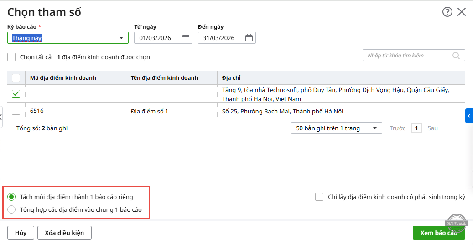The height and width of the screenshot is (245, 473).
Task: Check the row for location 6516
Action: coord(16,111)
